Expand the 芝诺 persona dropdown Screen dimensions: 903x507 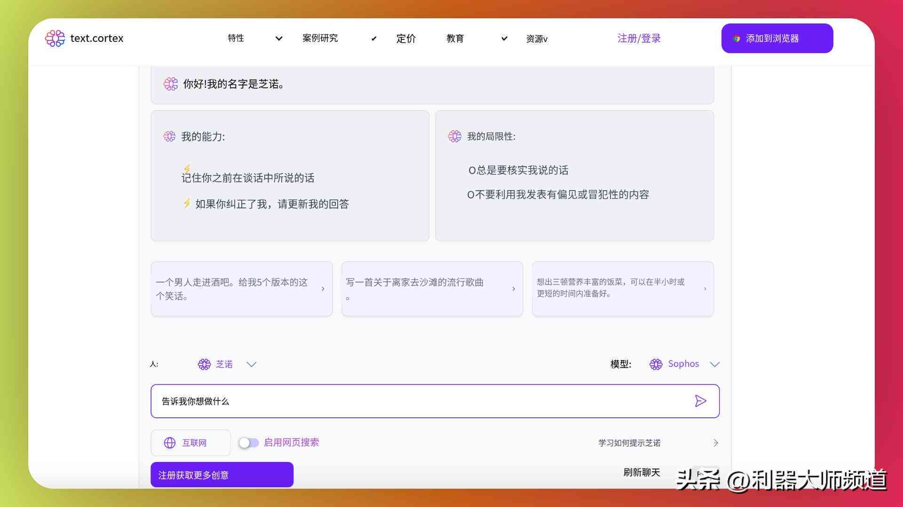(252, 364)
